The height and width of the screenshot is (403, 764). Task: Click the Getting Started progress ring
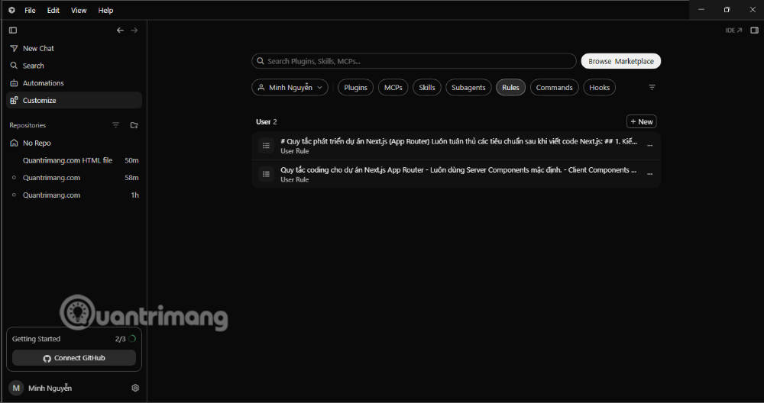[132, 339]
